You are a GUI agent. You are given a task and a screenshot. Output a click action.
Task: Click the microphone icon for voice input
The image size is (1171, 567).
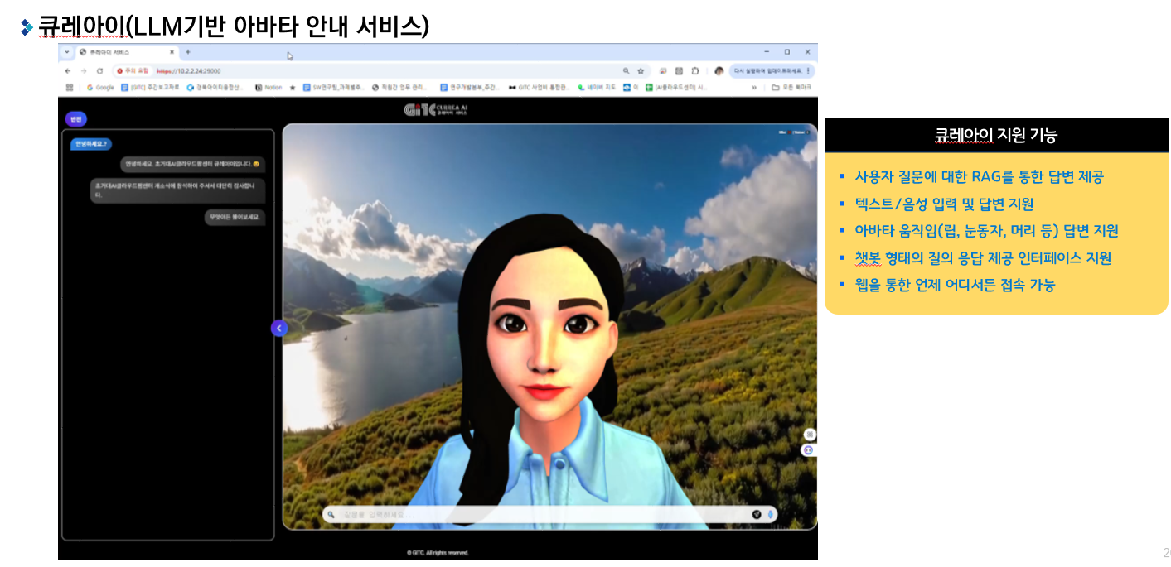pos(770,514)
